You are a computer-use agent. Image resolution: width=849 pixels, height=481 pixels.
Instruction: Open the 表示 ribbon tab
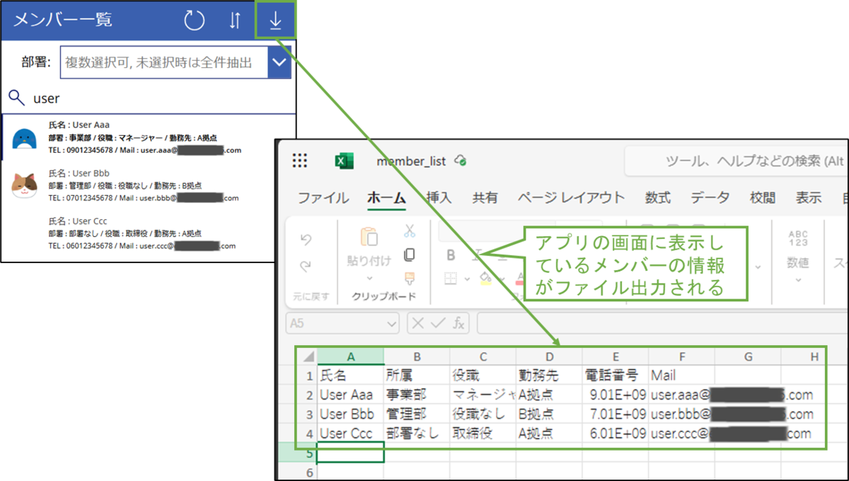pos(809,198)
